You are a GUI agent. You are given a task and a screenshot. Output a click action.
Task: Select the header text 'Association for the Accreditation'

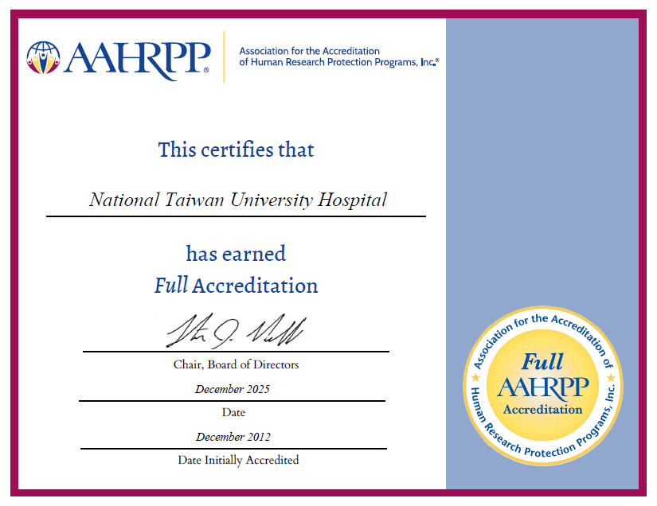pos(310,51)
